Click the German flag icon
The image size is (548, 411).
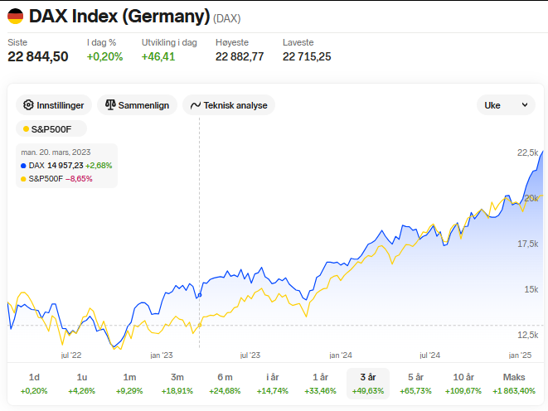(16, 17)
